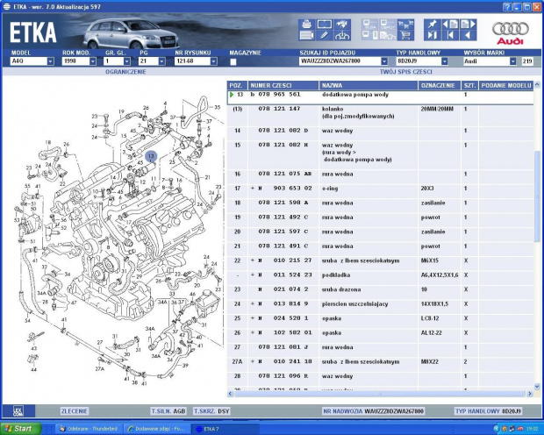Go to the previous page icon
The width and height of the screenshot is (544, 435).
(450, 25)
